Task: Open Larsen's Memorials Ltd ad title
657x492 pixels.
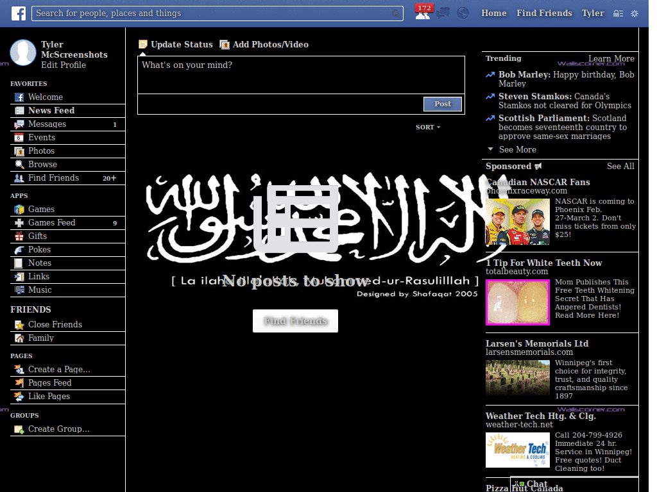Action: coord(537,343)
